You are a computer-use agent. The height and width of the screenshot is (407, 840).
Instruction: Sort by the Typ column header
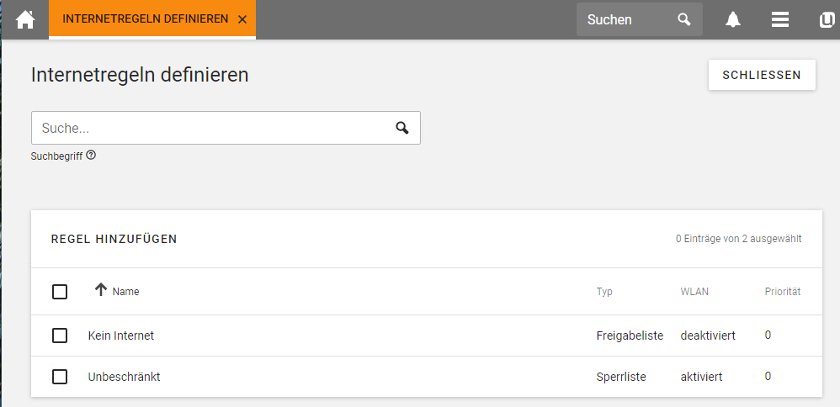604,292
